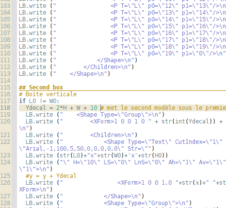This screenshot has width=226, height=208.
Task: Click line number 106 in the gutter
Action: tap(5, 26)
